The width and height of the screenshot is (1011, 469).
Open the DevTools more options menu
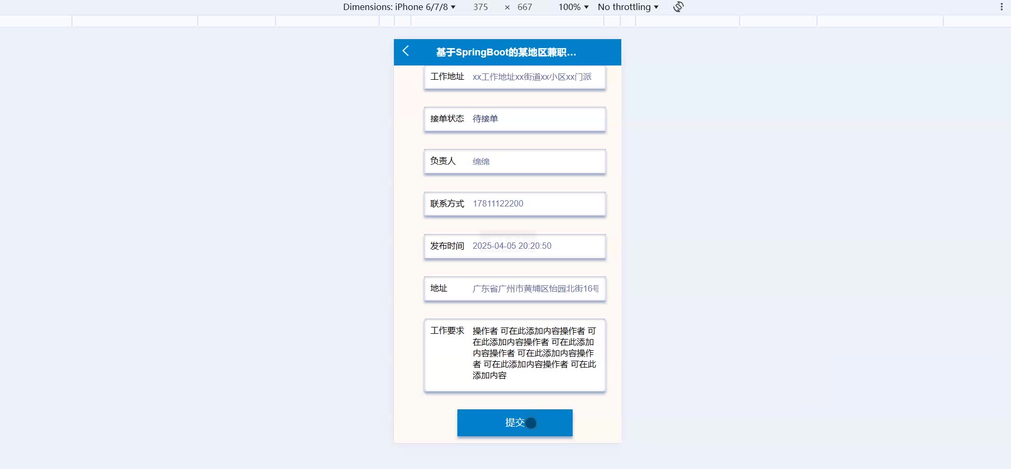(1001, 7)
